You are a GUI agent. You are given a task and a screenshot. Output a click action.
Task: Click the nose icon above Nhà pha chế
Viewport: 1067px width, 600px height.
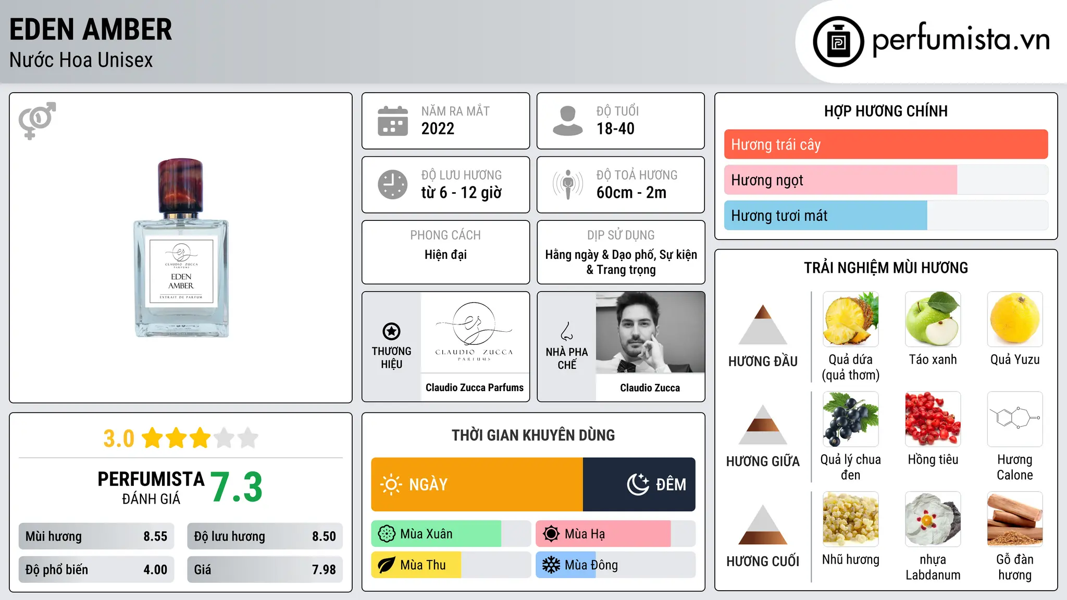[567, 331]
